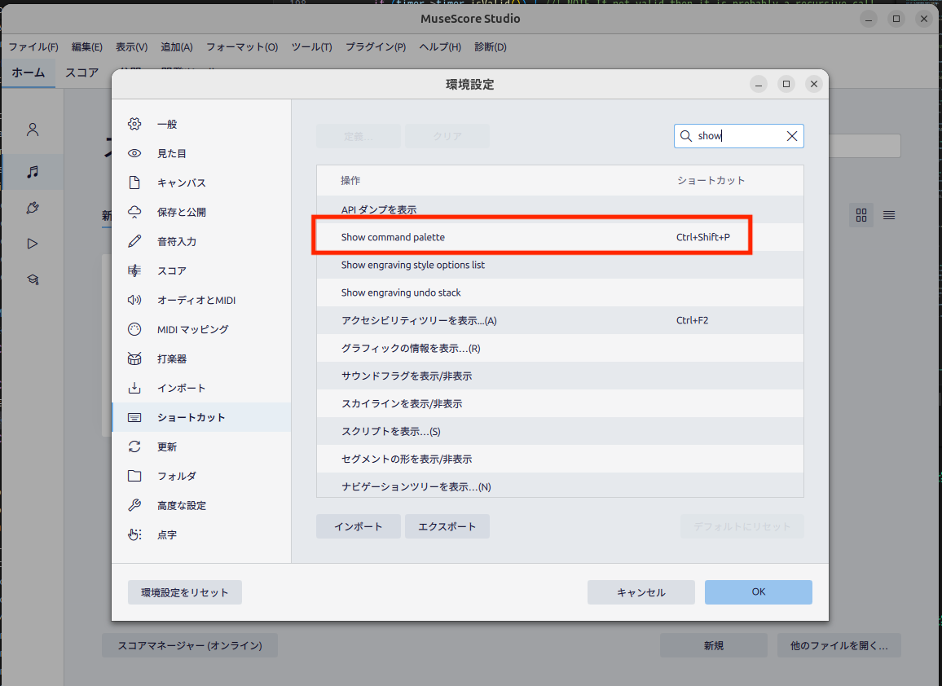Confirm with the OK button
The width and height of the screenshot is (942, 686).
tap(758, 592)
